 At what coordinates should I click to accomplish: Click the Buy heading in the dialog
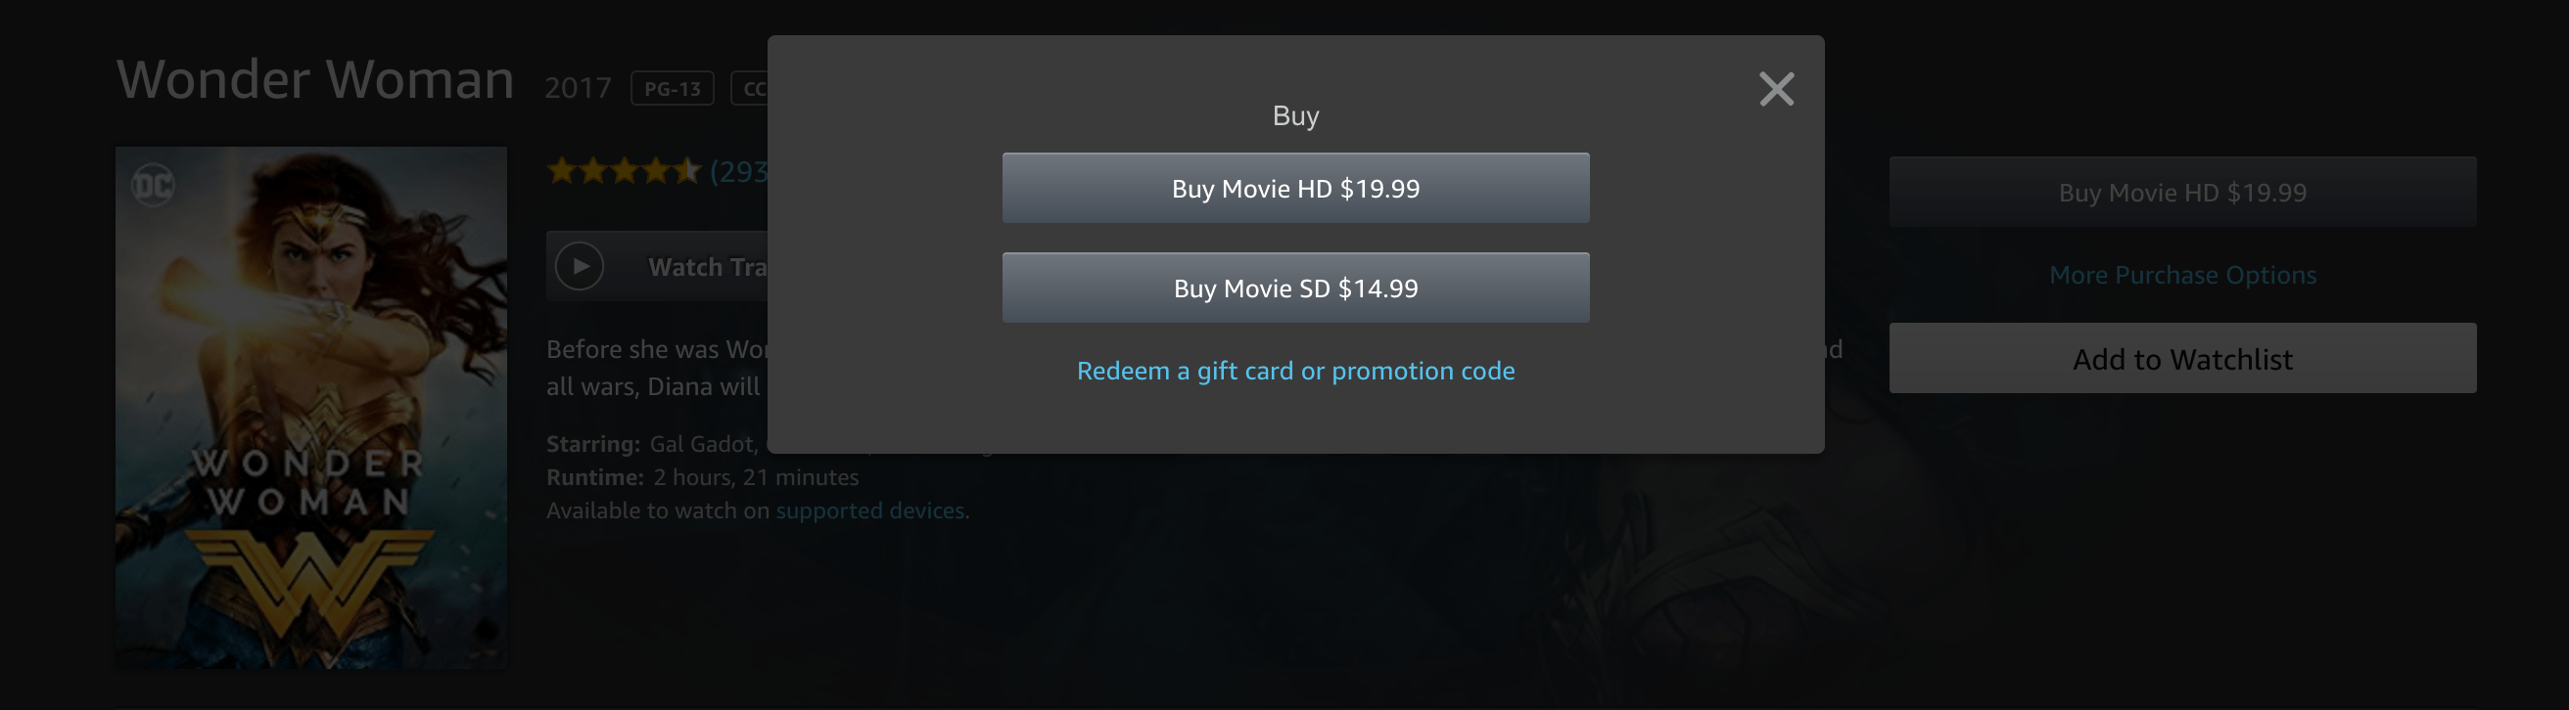click(x=1295, y=115)
